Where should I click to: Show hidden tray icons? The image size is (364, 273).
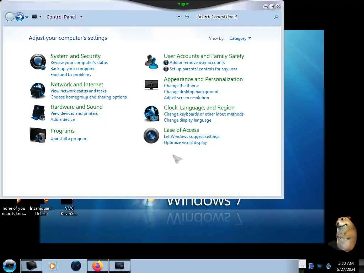(302, 264)
